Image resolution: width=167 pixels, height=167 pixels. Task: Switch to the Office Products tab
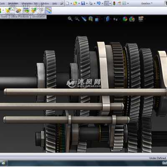coord(20,16)
